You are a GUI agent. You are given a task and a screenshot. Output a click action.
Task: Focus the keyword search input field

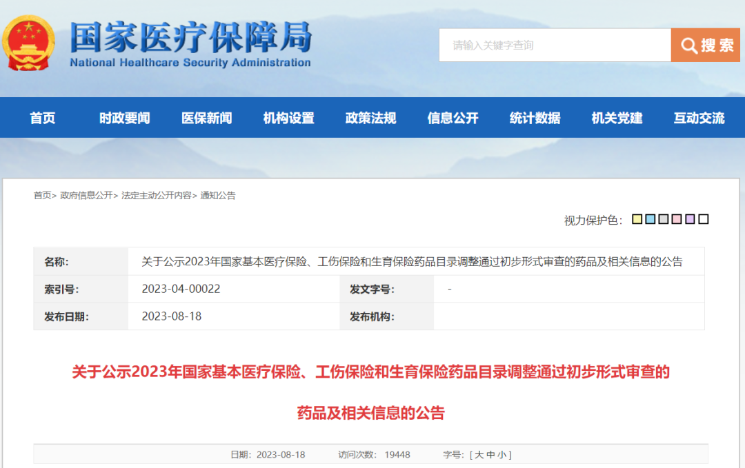pos(555,45)
